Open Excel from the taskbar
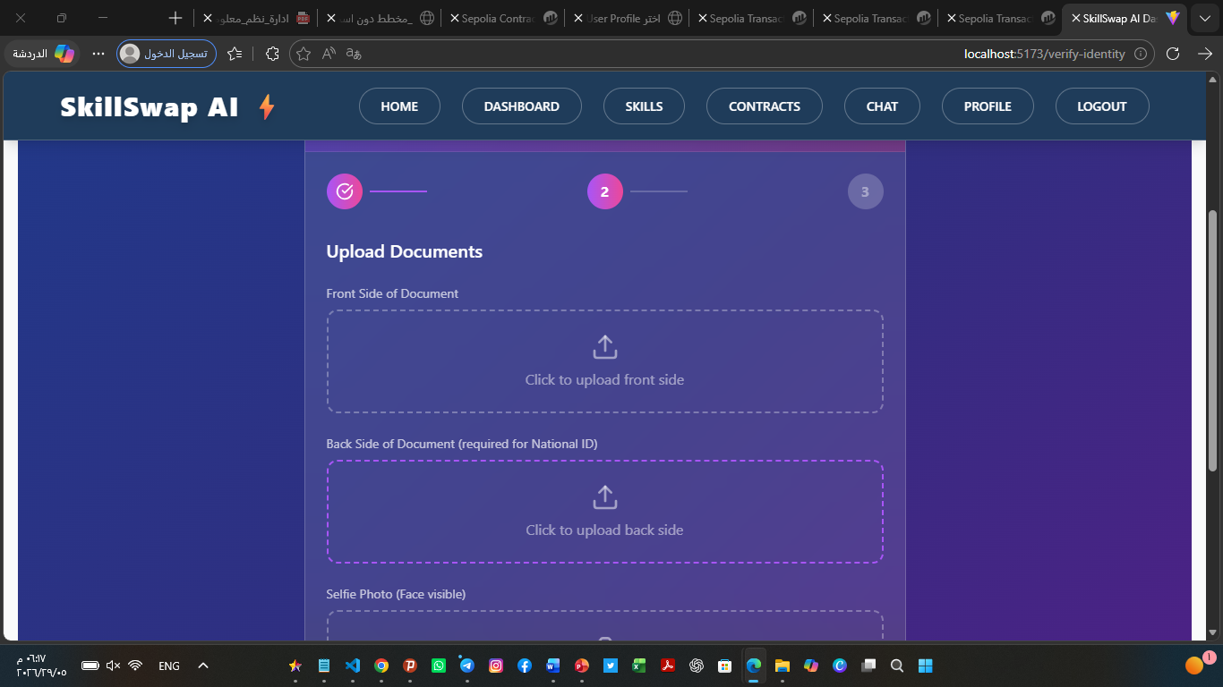The height and width of the screenshot is (687, 1223). [x=638, y=666]
